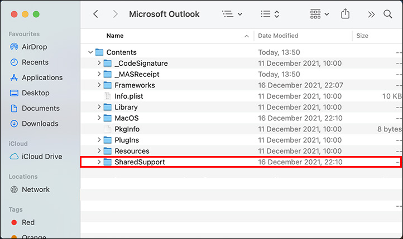Open the group-by dropdown in the toolbar
The image size is (403, 239).
[x=319, y=14]
